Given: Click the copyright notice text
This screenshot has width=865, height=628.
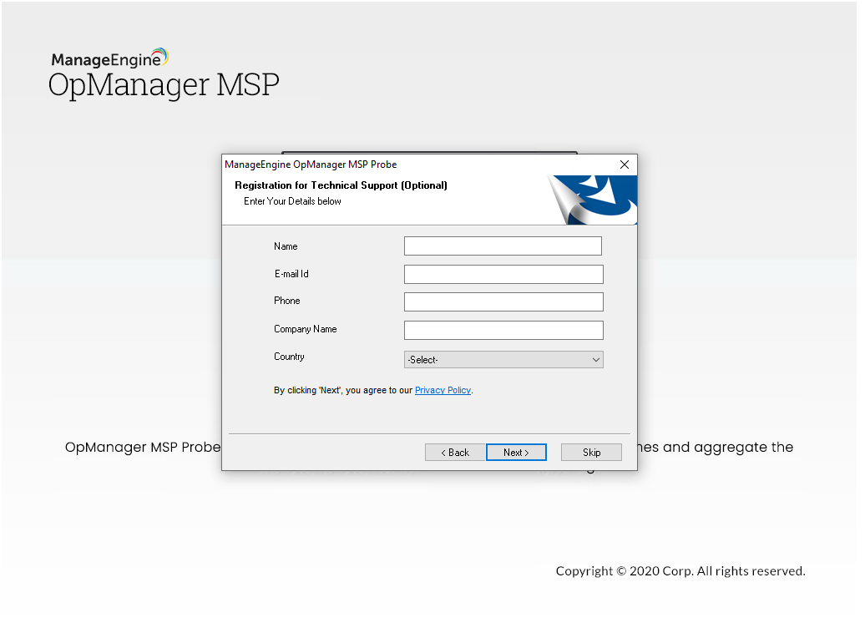Looking at the screenshot, I should click(680, 570).
